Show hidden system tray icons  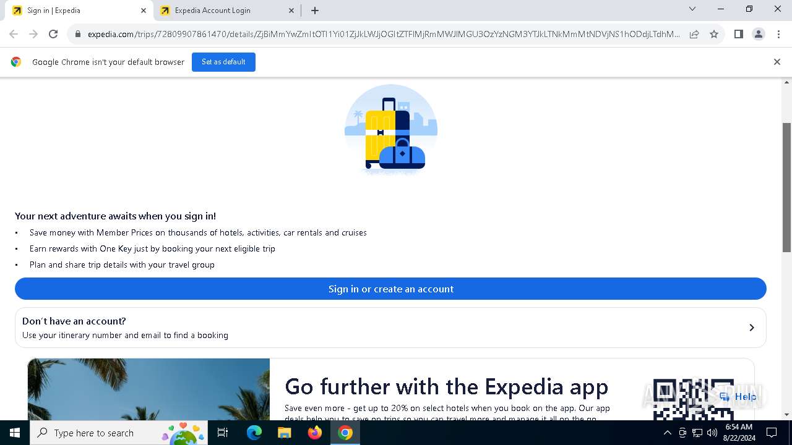[x=667, y=433]
